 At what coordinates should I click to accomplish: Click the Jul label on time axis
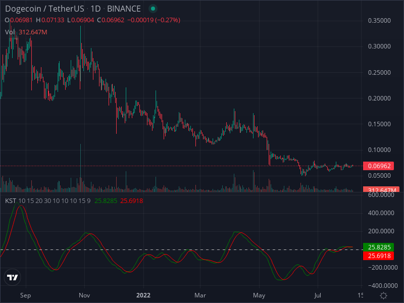pyautogui.click(x=318, y=295)
